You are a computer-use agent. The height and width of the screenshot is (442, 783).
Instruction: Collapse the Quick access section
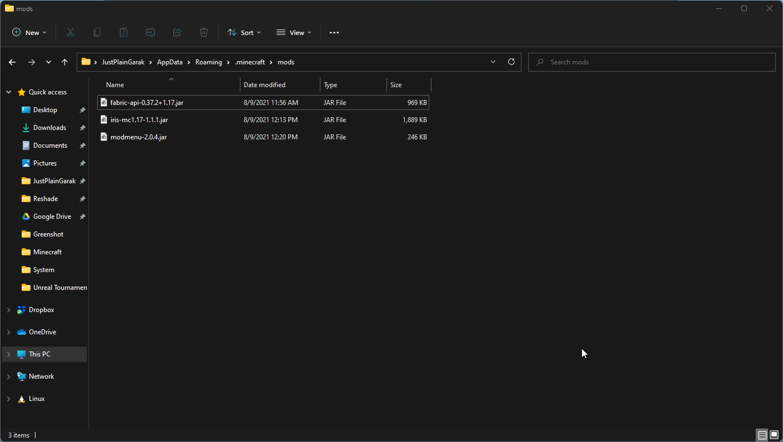tap(8, 92)
